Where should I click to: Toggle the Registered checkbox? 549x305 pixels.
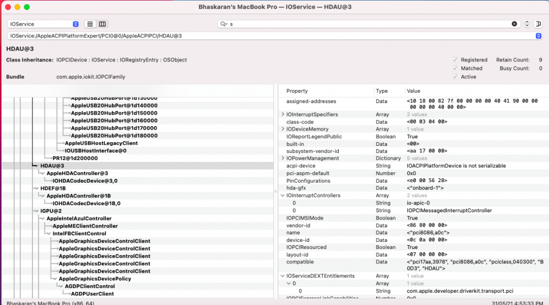[x=455, y=60]
